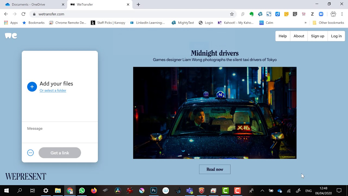Click Sign up in the top navigation
The height and width of the screenshot is (196, 348).
[x=318, y=36]
